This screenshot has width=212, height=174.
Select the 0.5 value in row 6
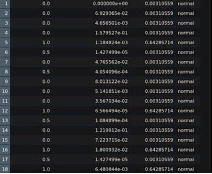click(46, 52)
